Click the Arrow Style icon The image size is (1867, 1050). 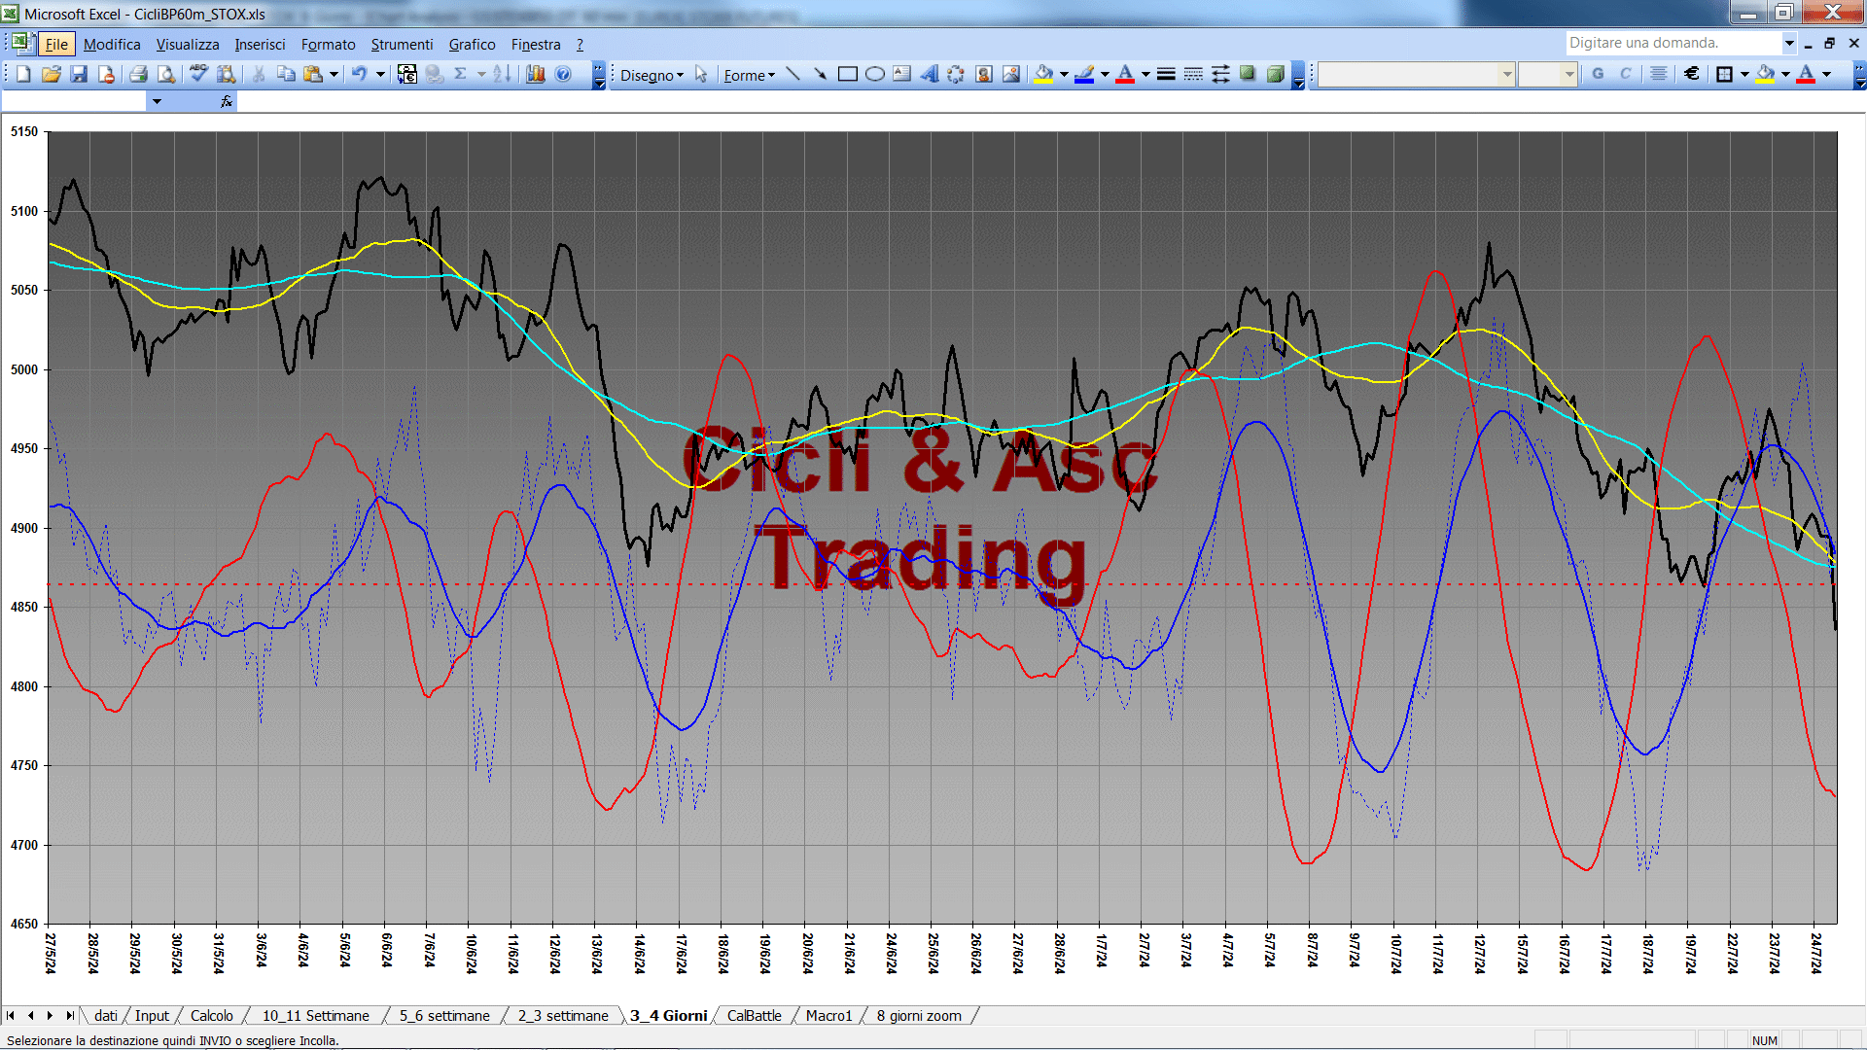pyautogui.click(x=1220, y=74)
